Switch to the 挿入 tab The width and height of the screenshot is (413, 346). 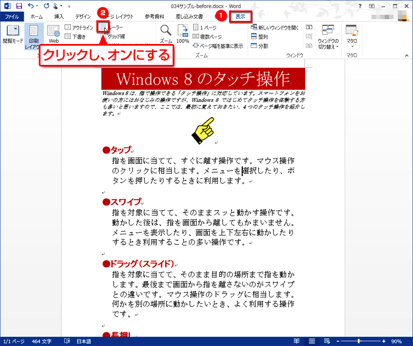[59, 17]
